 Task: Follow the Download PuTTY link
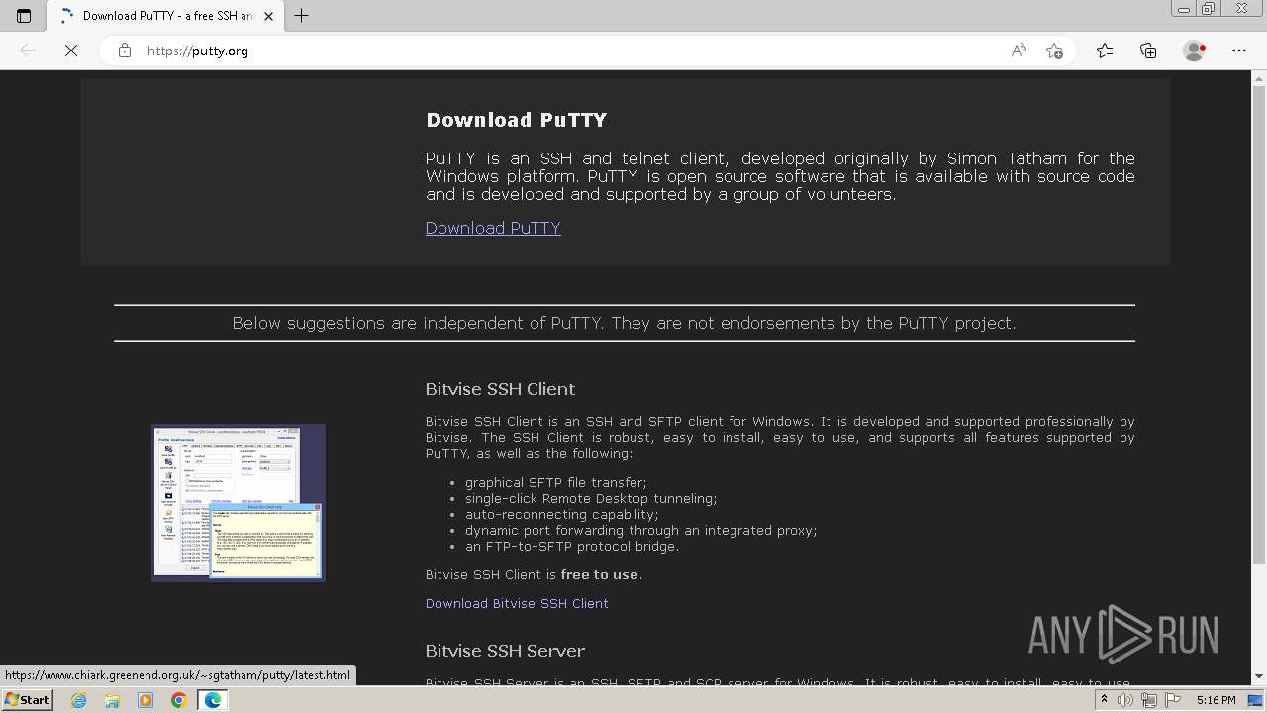493,228
